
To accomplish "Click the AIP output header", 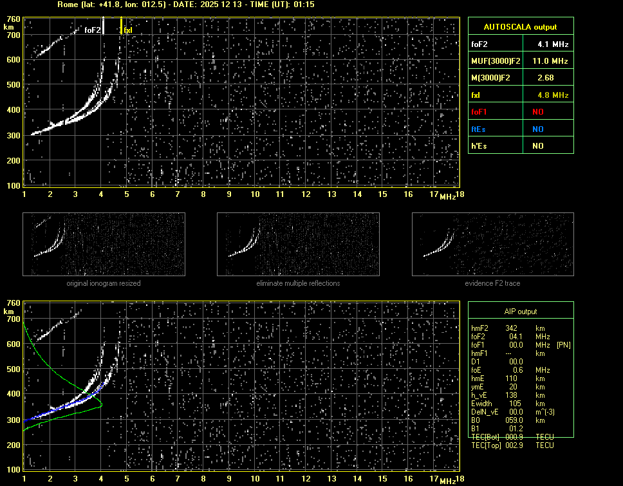I will [x=520, y=312].
